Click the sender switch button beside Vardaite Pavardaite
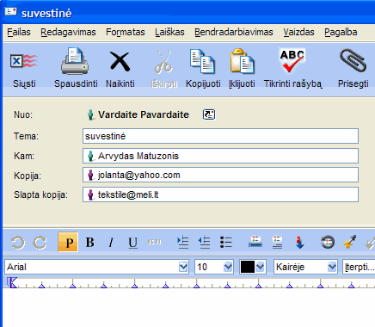This screenshot has height=327, width=375. coord(209,114)
